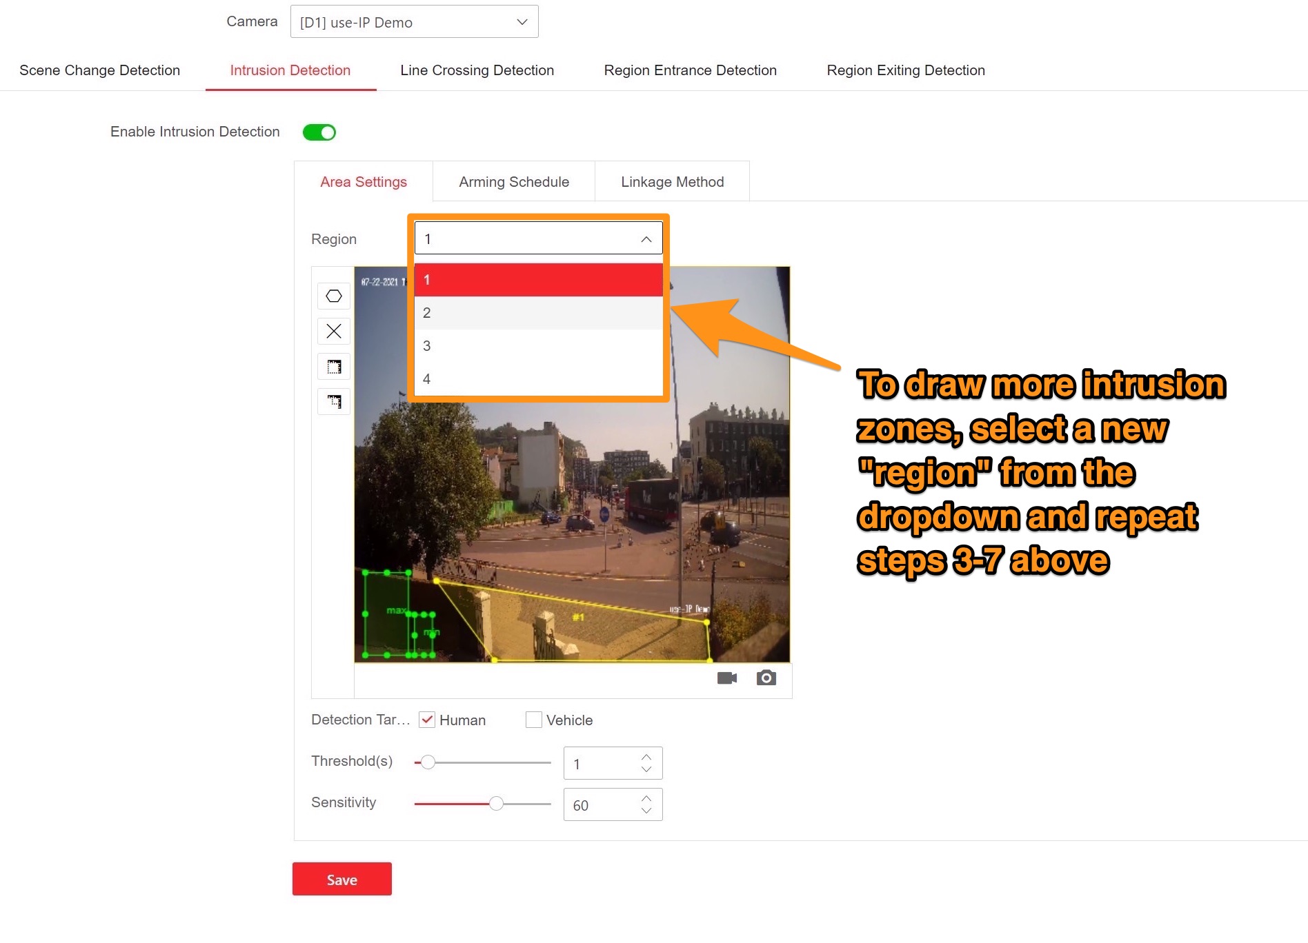Disable the Enable Intrusion Detection toggle
Viewport: 1308px width, 943px height.
(x=319, y=132)
